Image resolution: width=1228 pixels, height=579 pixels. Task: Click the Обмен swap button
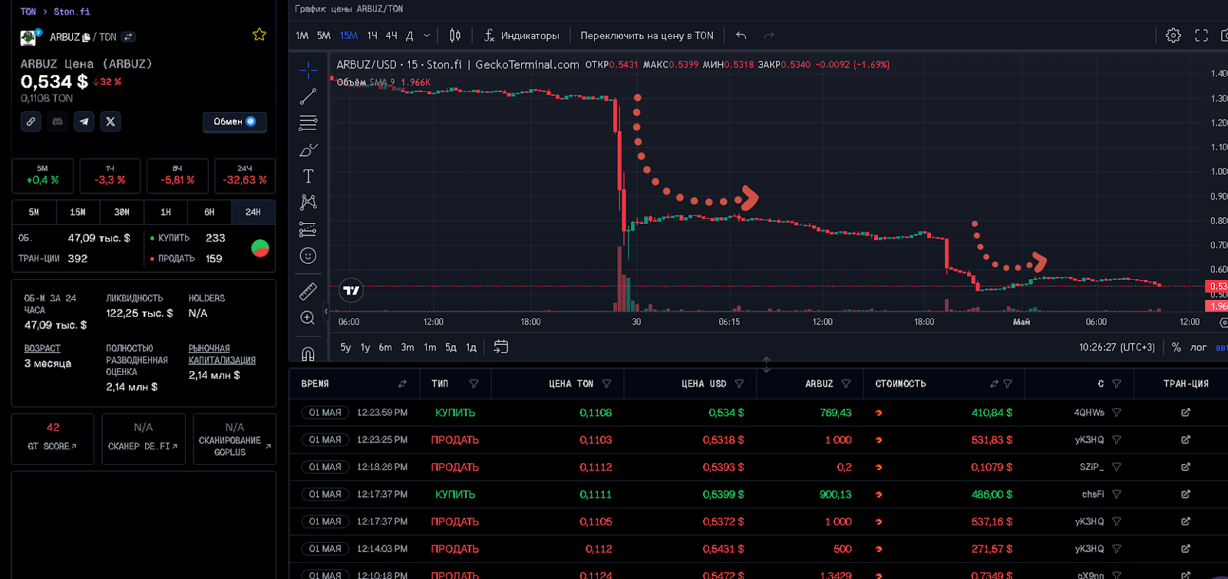pos(234,122)
